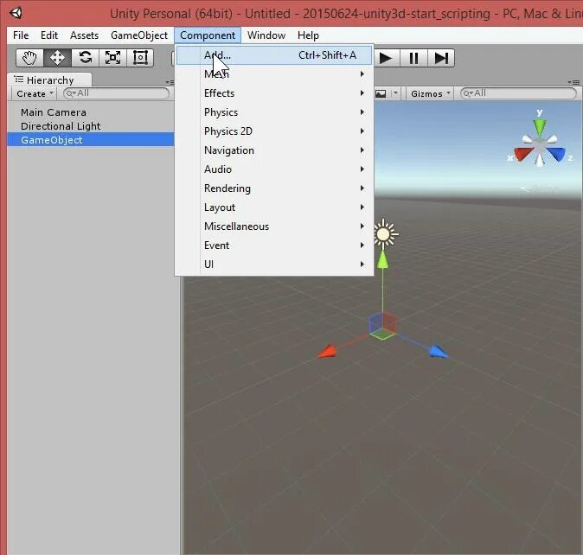Select the Scale tool in toolbar
Image resolution: width=583 pixels, height=555 pixels.
[x=112, y=58]
